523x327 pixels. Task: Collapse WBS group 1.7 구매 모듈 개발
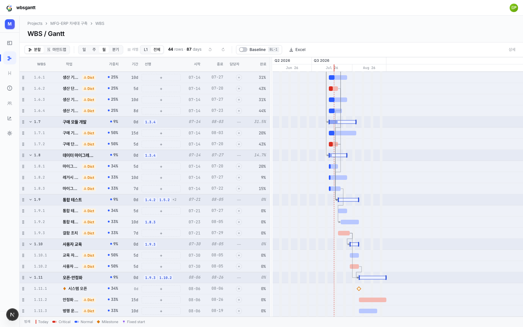tap(31, 122)
